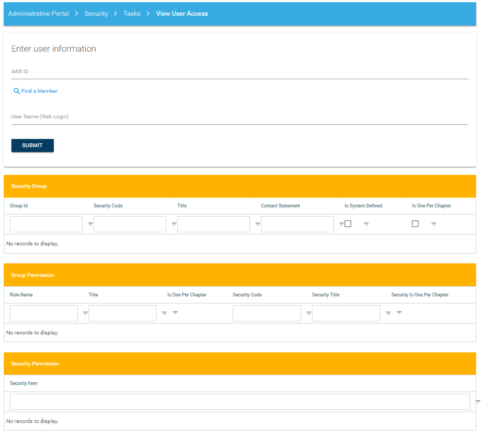This screenshot has height=436, width=481.
Task: Focus the iMIS ID input field
Action: pos(240,72)
